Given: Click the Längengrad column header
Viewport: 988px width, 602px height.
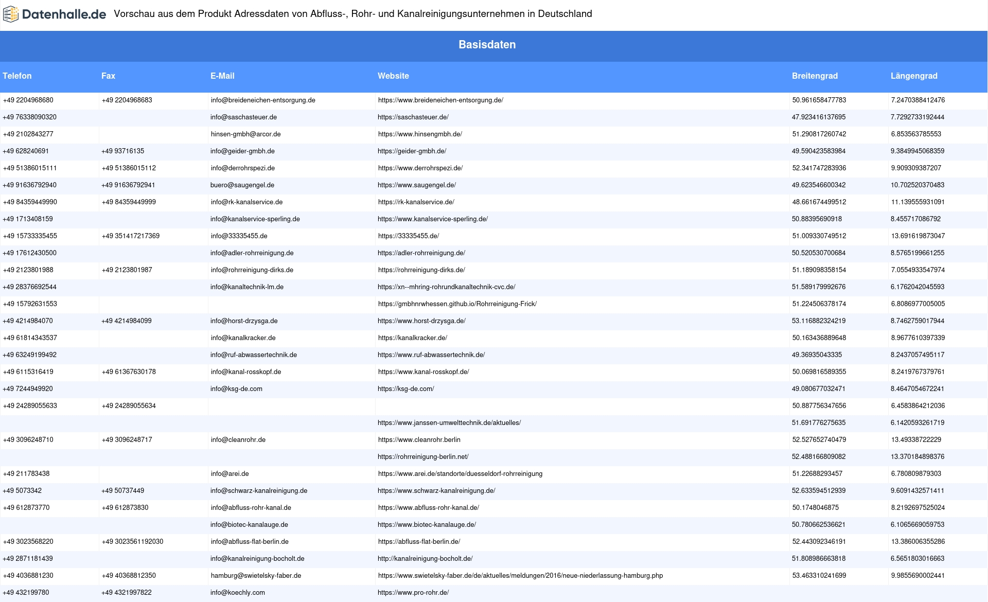Looking at the screenshot, I should point(914,76).
